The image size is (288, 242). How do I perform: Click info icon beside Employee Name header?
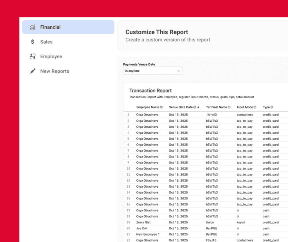[161, 107]
